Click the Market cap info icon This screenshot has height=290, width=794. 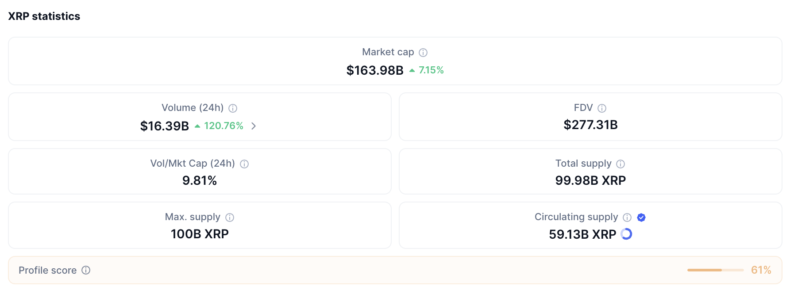coord(423,53)
